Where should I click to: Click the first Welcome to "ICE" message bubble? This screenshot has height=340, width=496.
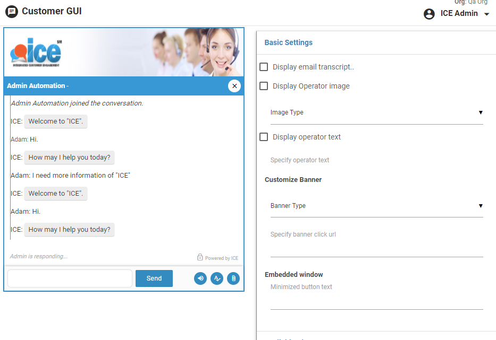[x=55, y=121]
